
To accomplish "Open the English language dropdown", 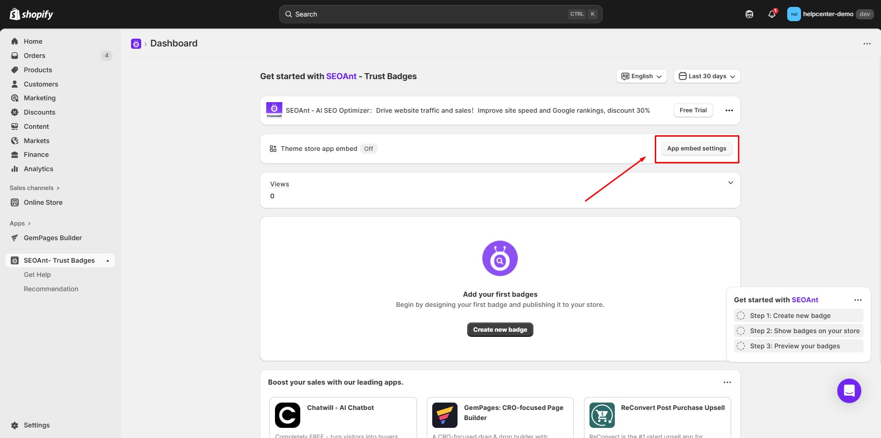I will click(x=641, y=76).
